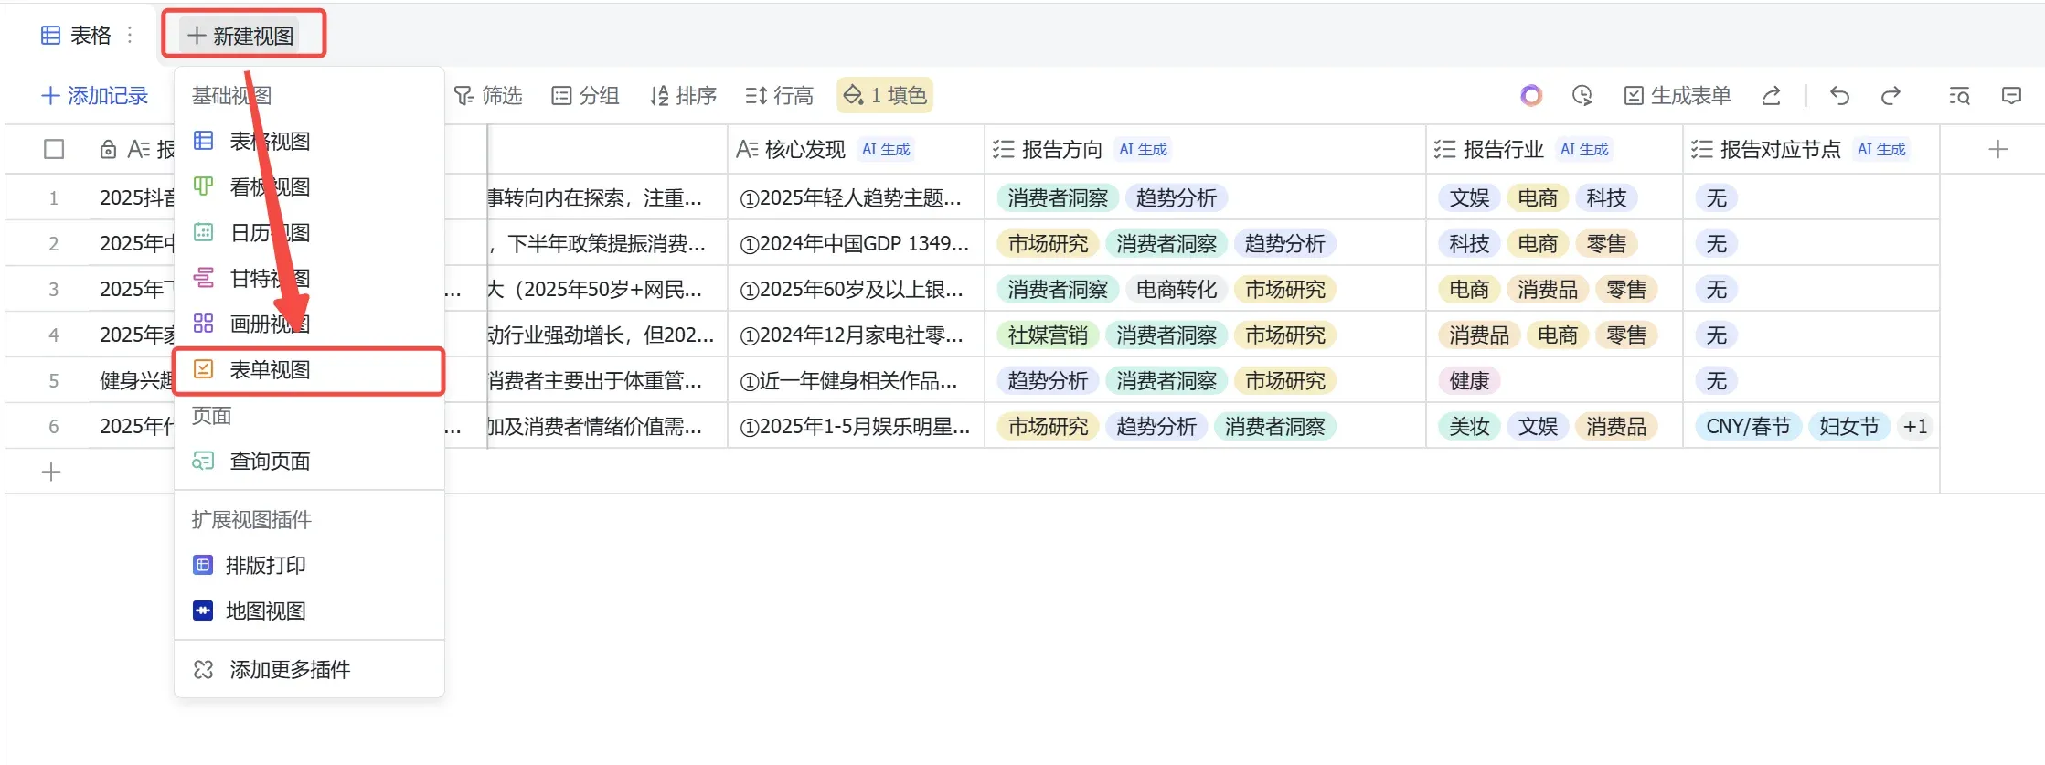Click cell ①2025年1-5月娱乐明星...

[x=856, y=426]
